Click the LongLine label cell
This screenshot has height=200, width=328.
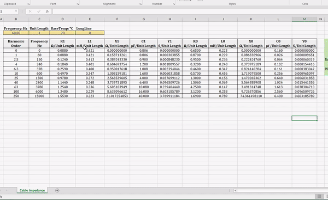pyautogui.click(x=90, y=28)
